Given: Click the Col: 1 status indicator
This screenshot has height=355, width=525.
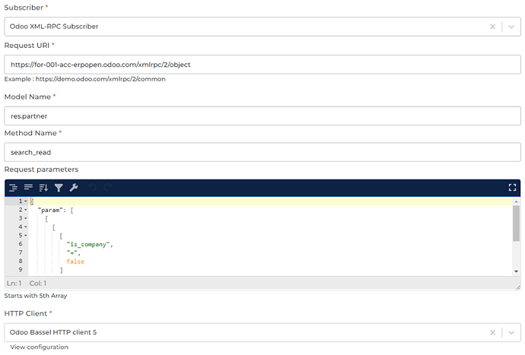Looking at the screenshot, I should pyautogui.click(x=38, y=284).
